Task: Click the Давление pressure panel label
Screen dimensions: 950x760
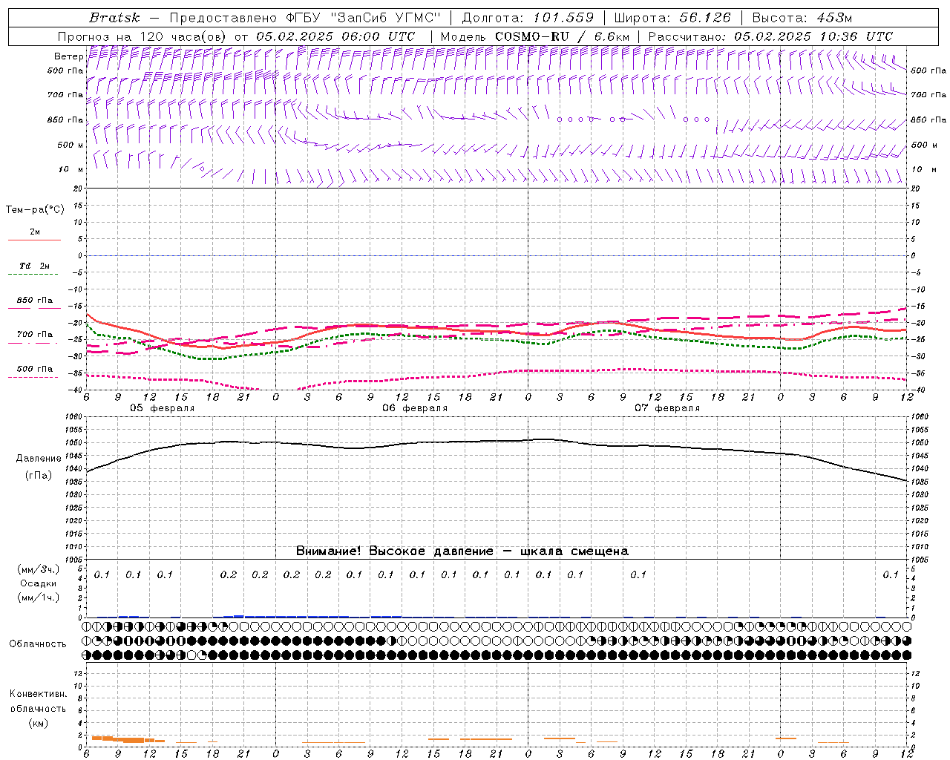Action: pyautogui.click(x=39, y=458)
